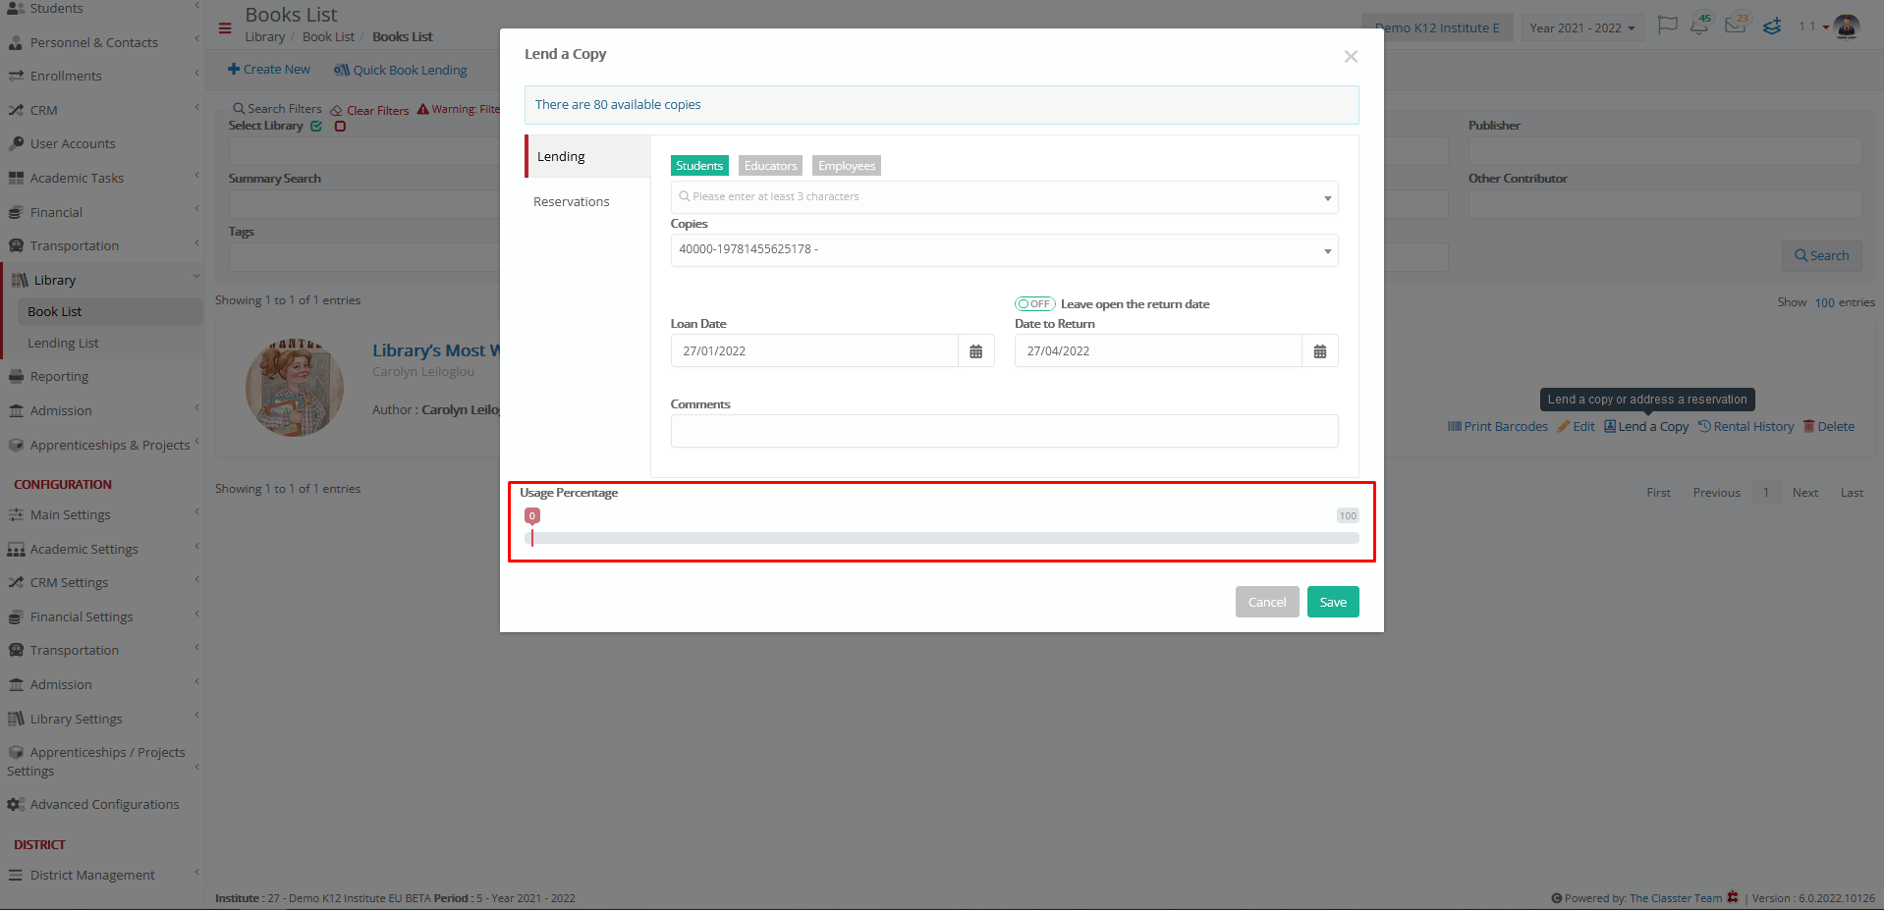Expand the Academic Settings menu
The width and height of the screenshot is (1884, 910).
coord(102,549)
